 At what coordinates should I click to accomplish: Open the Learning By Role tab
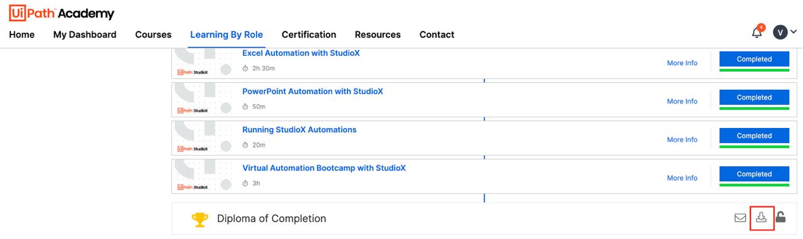coord(226,35)
